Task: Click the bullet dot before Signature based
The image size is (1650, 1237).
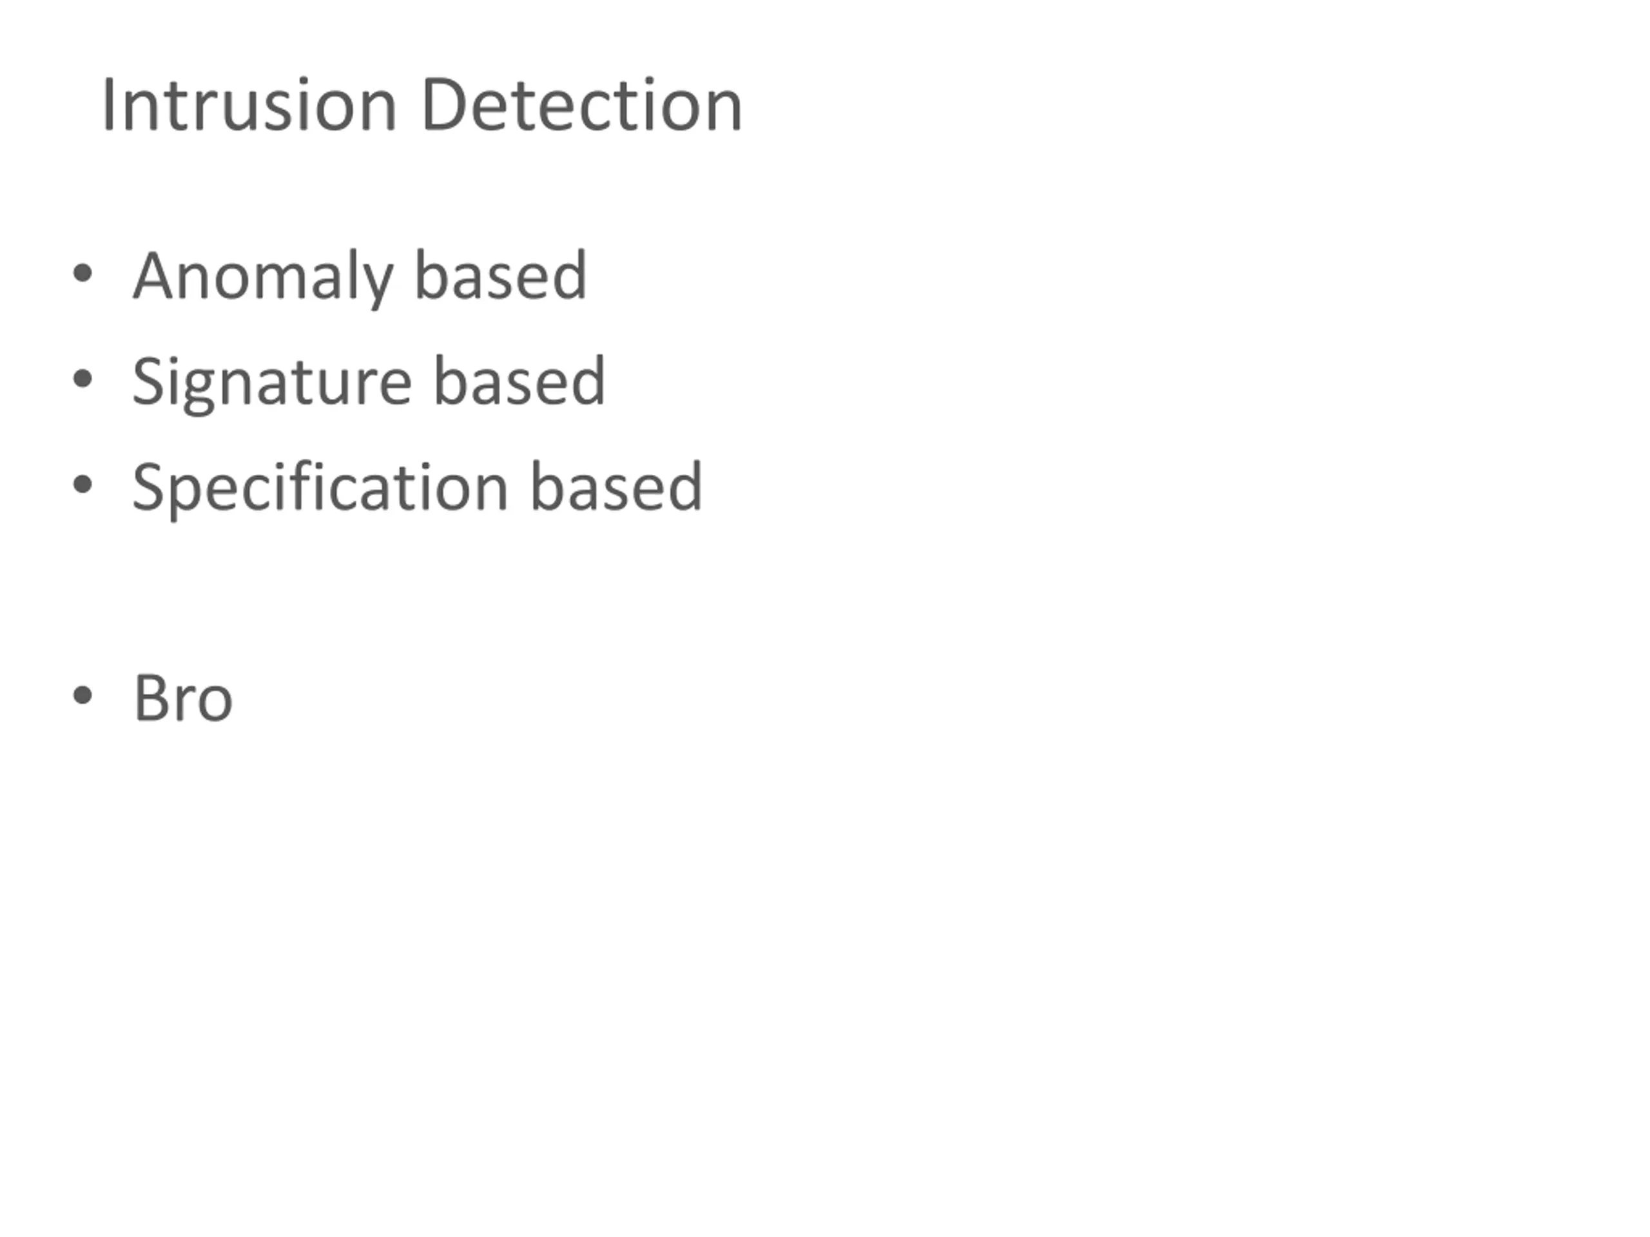Action: (x=82, y=379)
